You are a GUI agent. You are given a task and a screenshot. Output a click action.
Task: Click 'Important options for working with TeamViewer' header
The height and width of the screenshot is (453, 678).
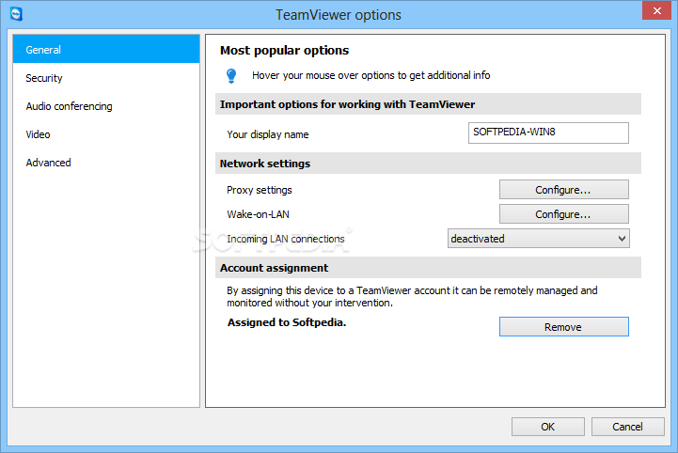point(428,104)
